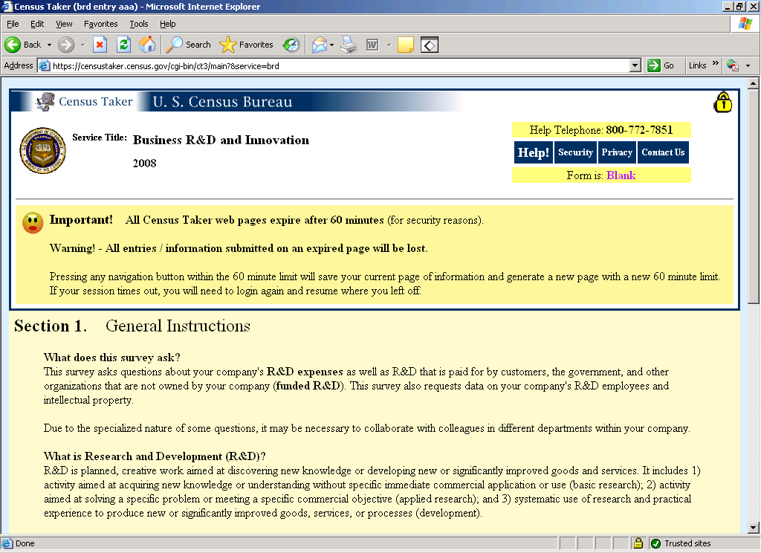This screenshot has height=553, width=761.
Task: Click the Done status bar text
Action: [25, 543]
